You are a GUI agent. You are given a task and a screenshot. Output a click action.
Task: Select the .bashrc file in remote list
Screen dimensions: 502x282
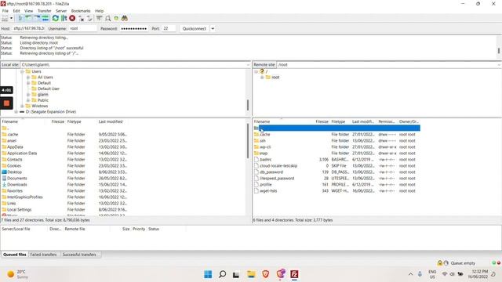[266, 160]
